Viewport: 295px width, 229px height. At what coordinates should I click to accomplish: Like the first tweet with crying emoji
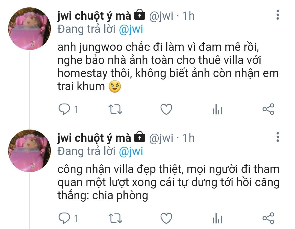pos(166,109)
